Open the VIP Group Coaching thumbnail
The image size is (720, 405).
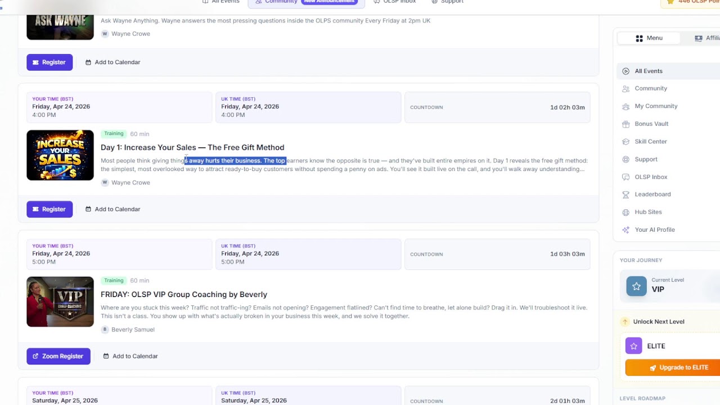[x=60, y=302]
